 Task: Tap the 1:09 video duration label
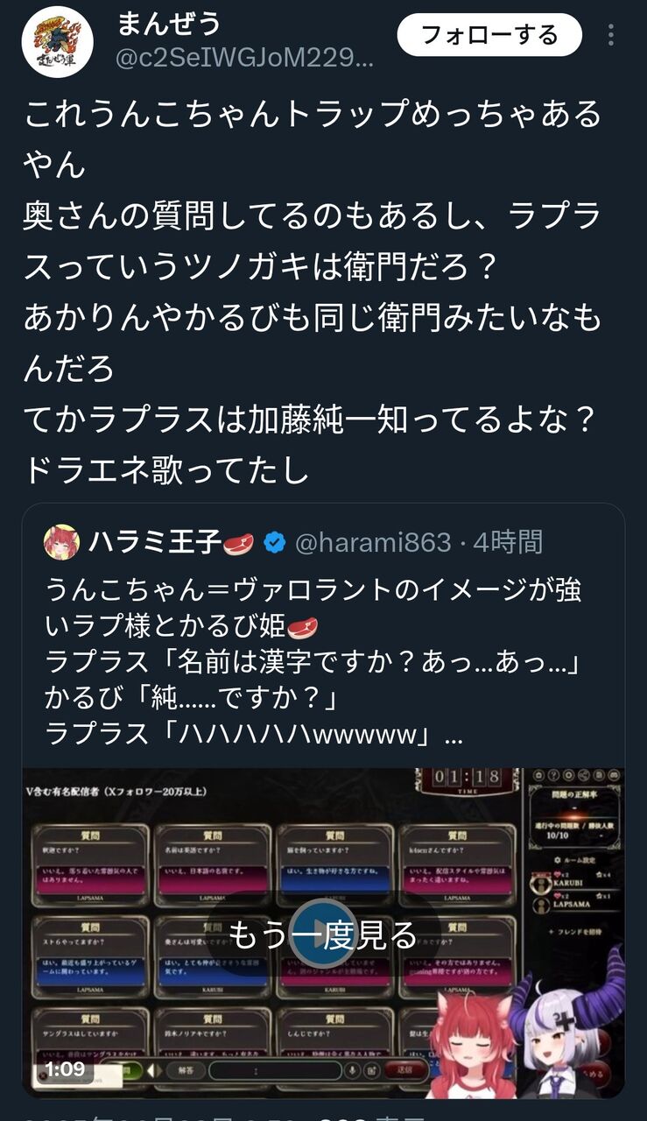[x=65, y=1068]
